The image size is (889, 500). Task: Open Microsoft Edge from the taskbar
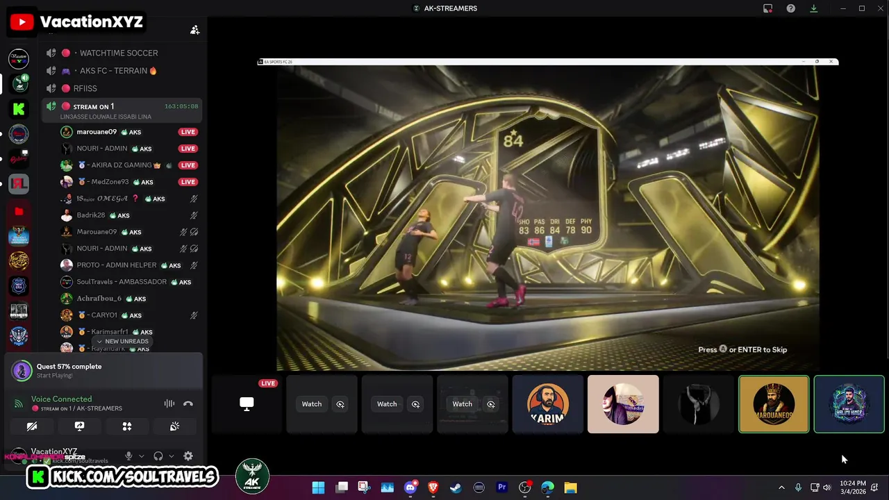pyautogui.click(x=547, y=487)
